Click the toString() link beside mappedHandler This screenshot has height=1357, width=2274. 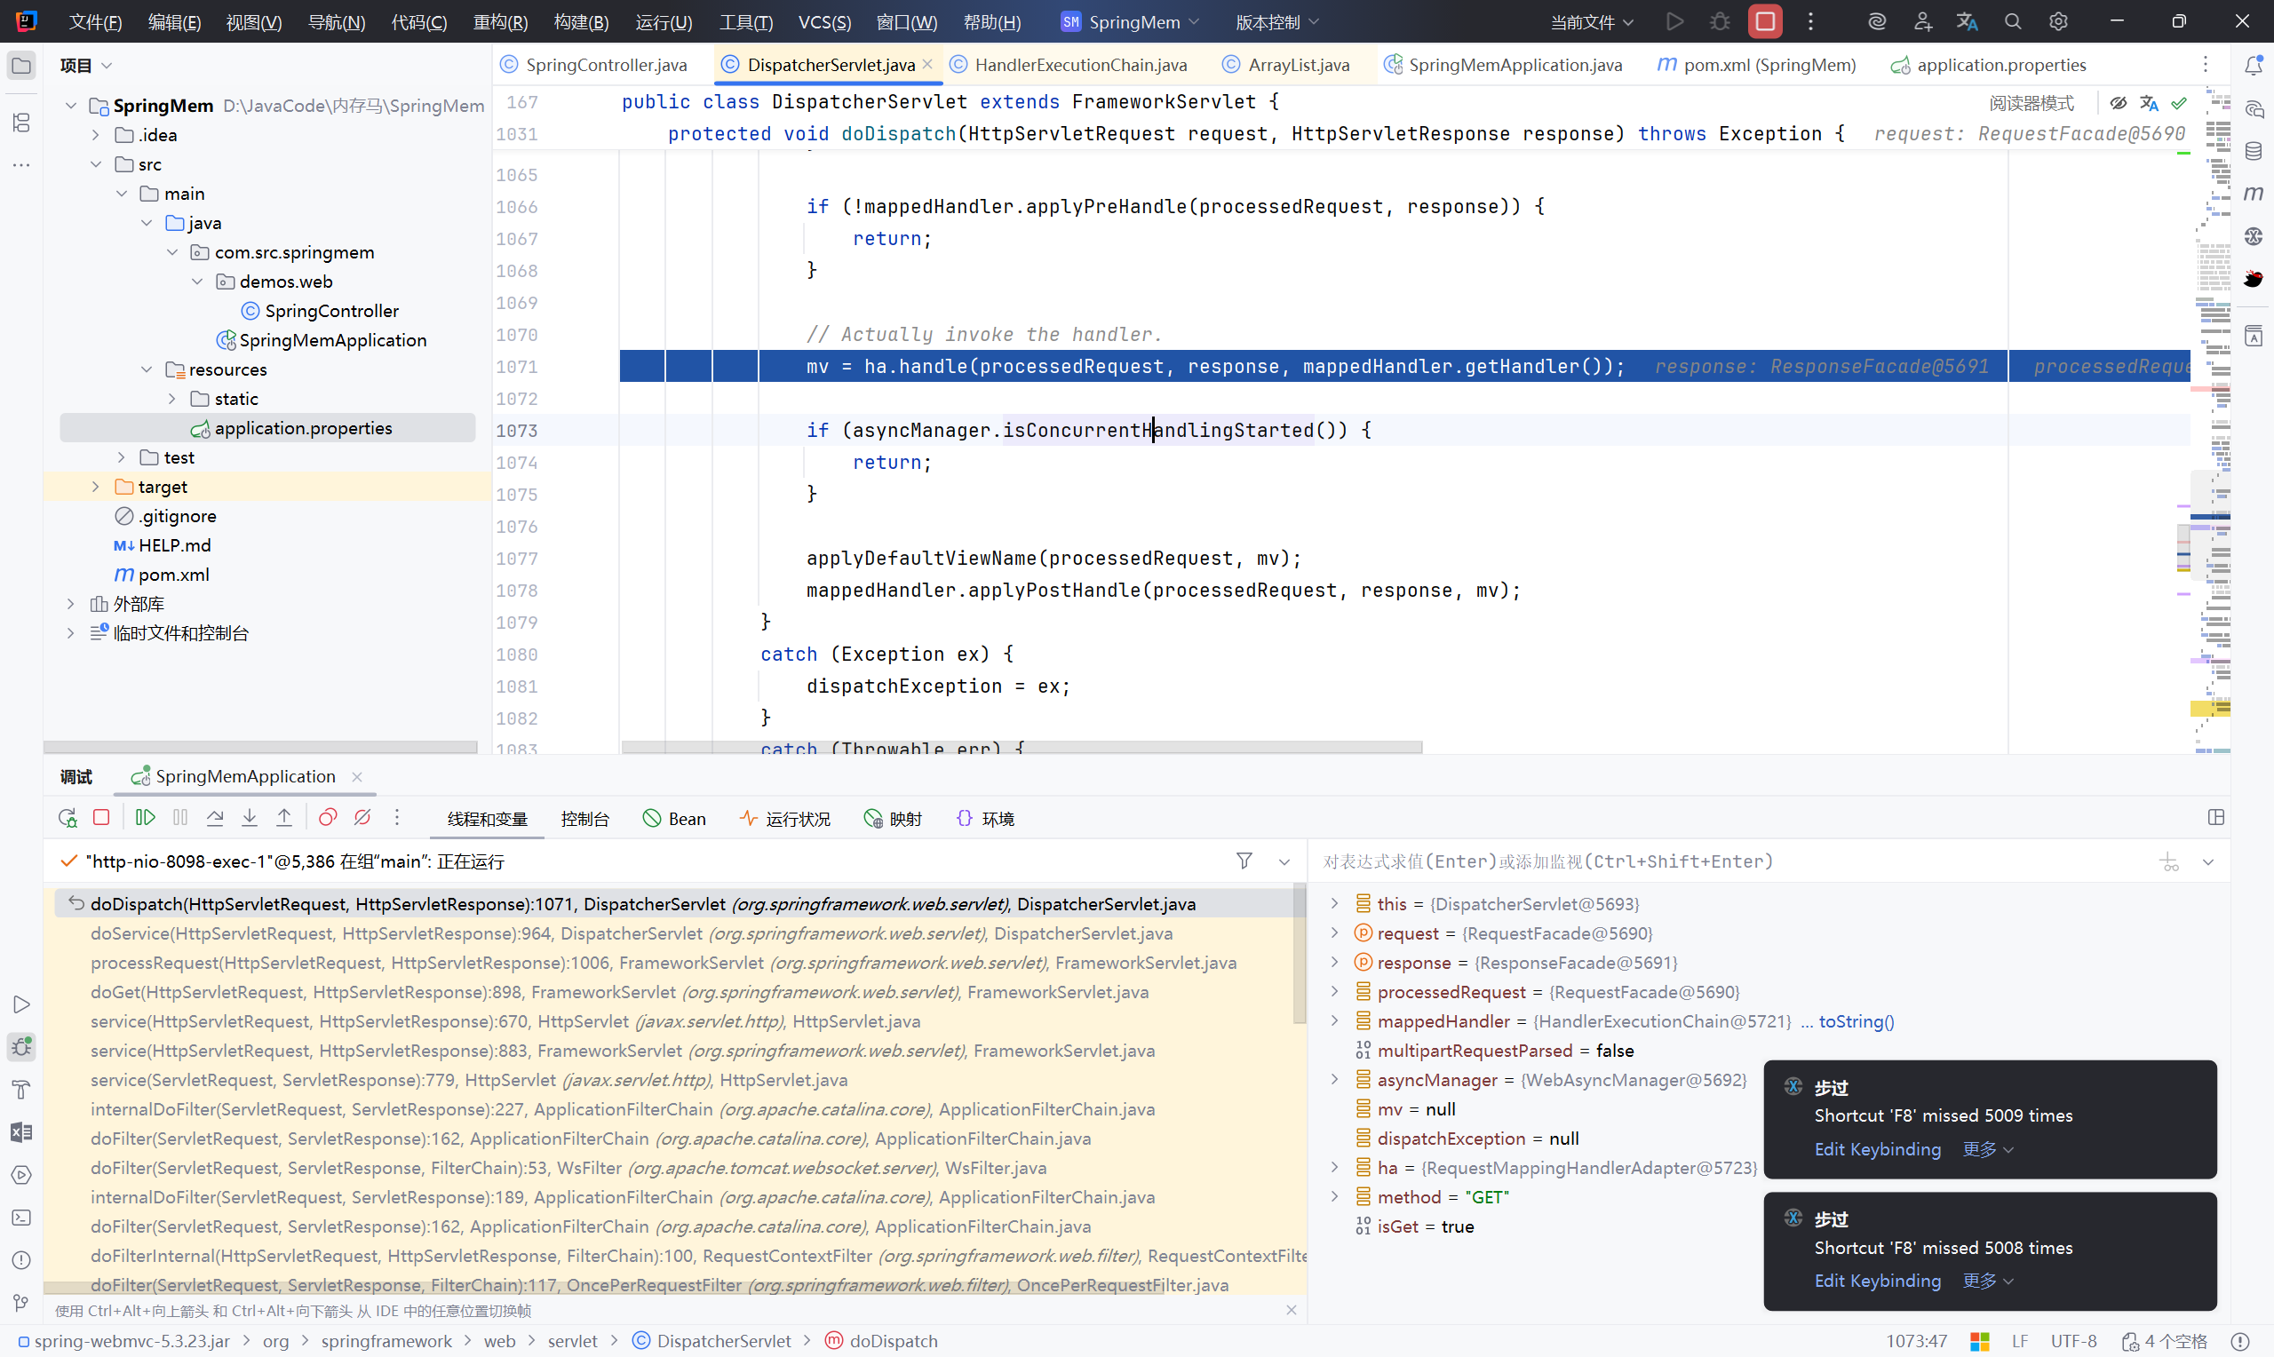1857,1020
